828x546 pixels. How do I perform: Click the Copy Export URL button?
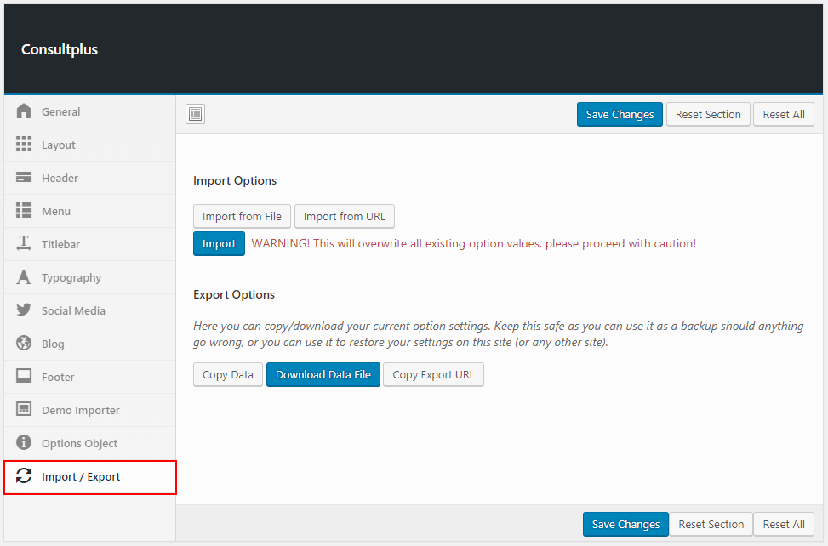pos(433,374)
